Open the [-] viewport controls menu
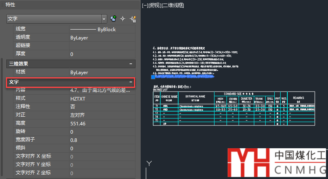 pos(145,6)
